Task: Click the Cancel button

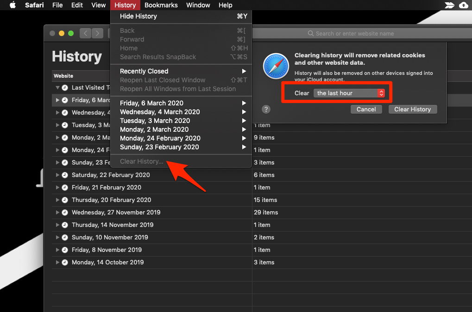Action: pos(366,109)
